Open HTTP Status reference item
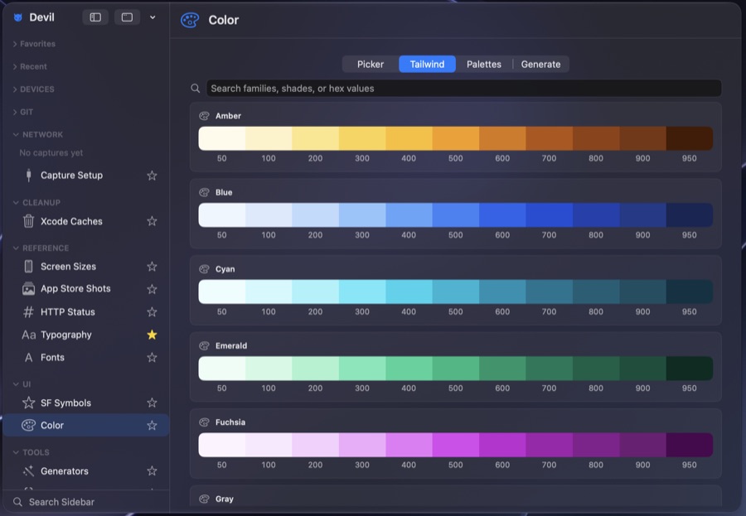This screenshot has width=746, height=516. click(x=86, y=312)
